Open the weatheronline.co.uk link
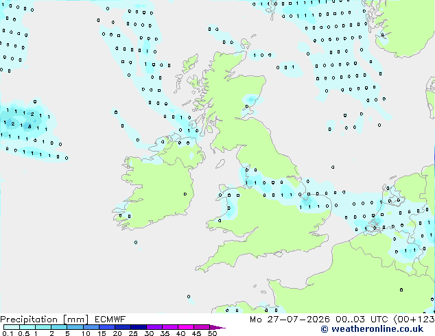The width and height of the screenshot is (435, 336). (x=377, y=329)
